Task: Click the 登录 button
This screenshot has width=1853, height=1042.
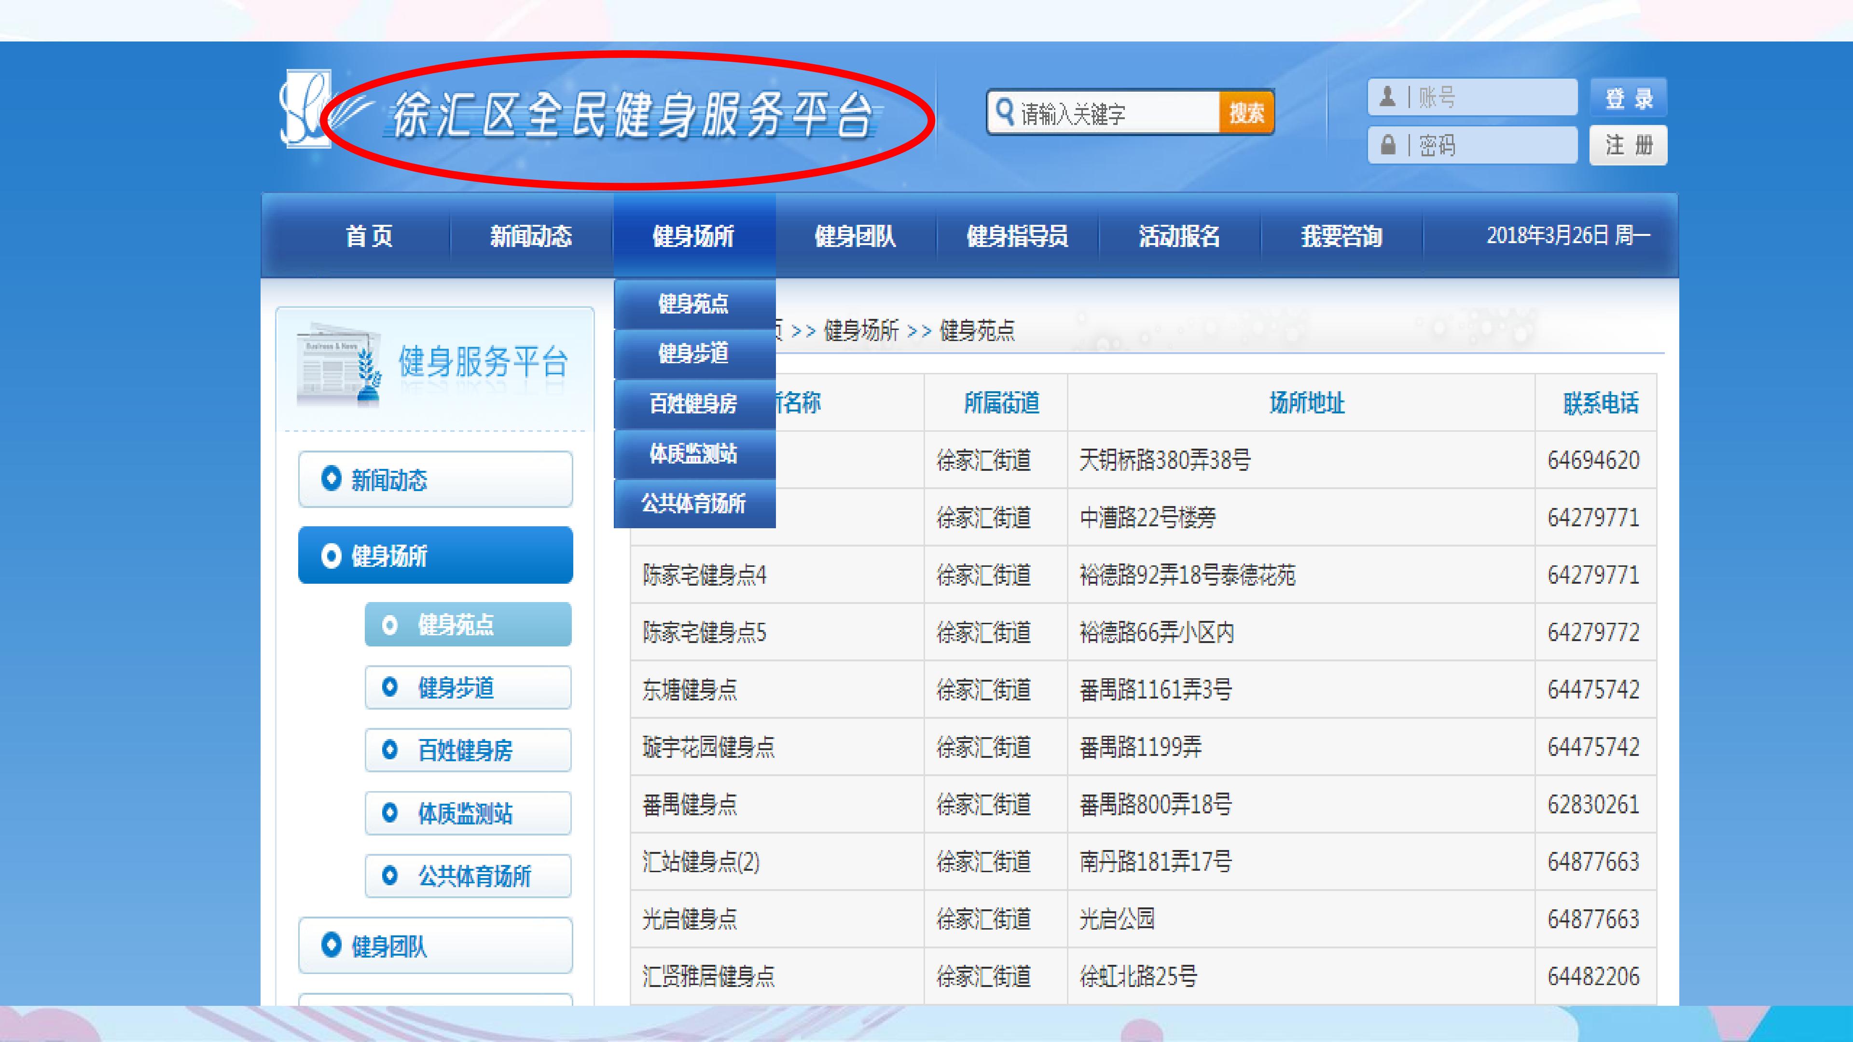Action: (1629, 97)
